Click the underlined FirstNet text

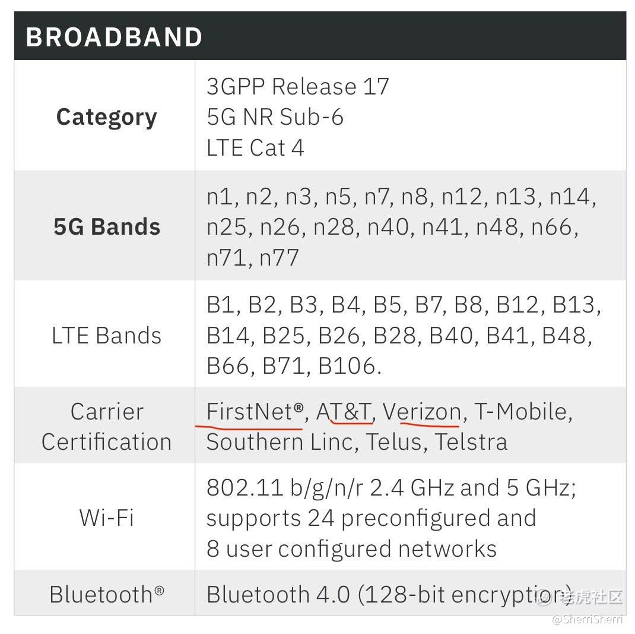255,412
